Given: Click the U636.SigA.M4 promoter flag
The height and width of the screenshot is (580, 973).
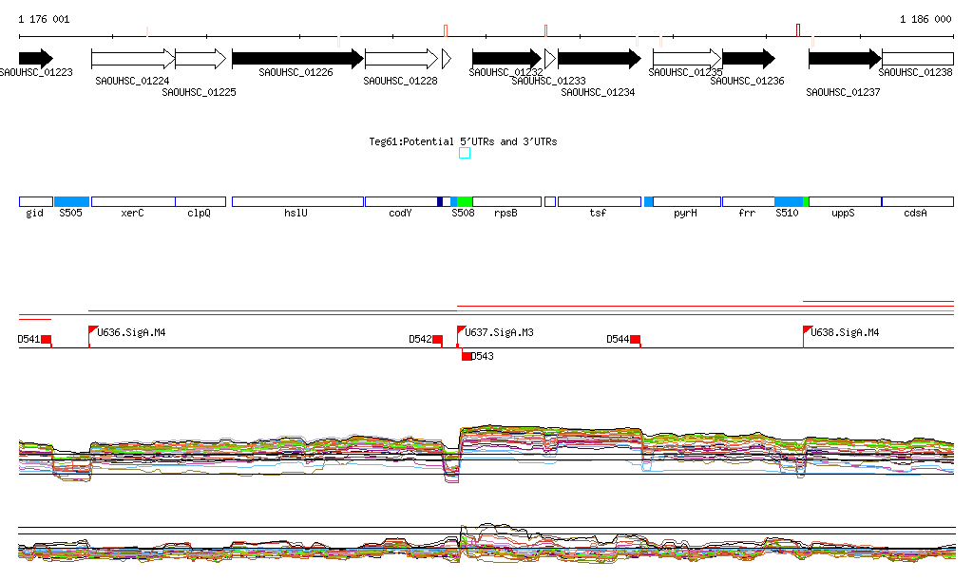Looking at the screenshot, I should click(x=93, y=330).
